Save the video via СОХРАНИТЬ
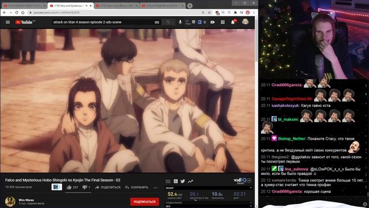 [x=137, y=187]
